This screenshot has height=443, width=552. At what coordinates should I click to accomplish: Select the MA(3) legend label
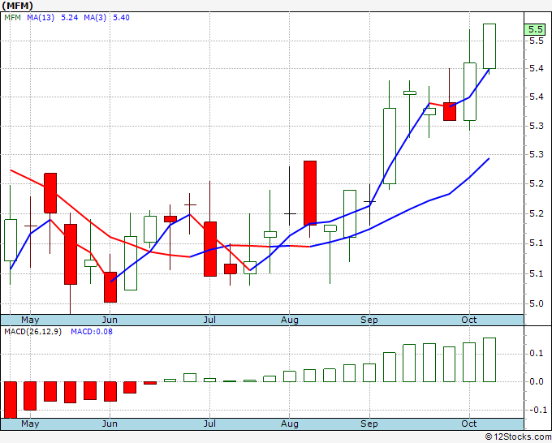(x=95, y=18)
